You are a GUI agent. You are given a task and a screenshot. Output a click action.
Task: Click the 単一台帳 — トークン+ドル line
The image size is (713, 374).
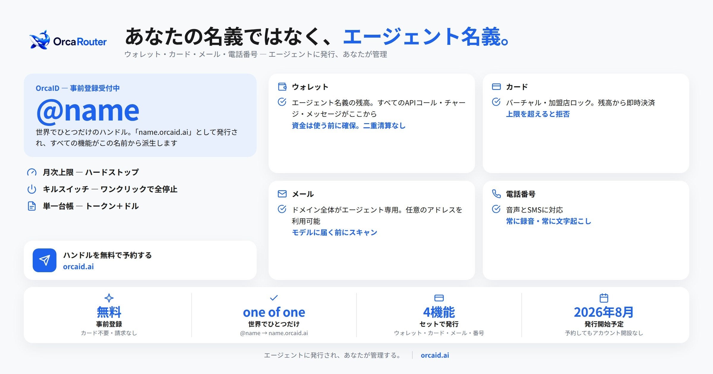pos(91,206)
